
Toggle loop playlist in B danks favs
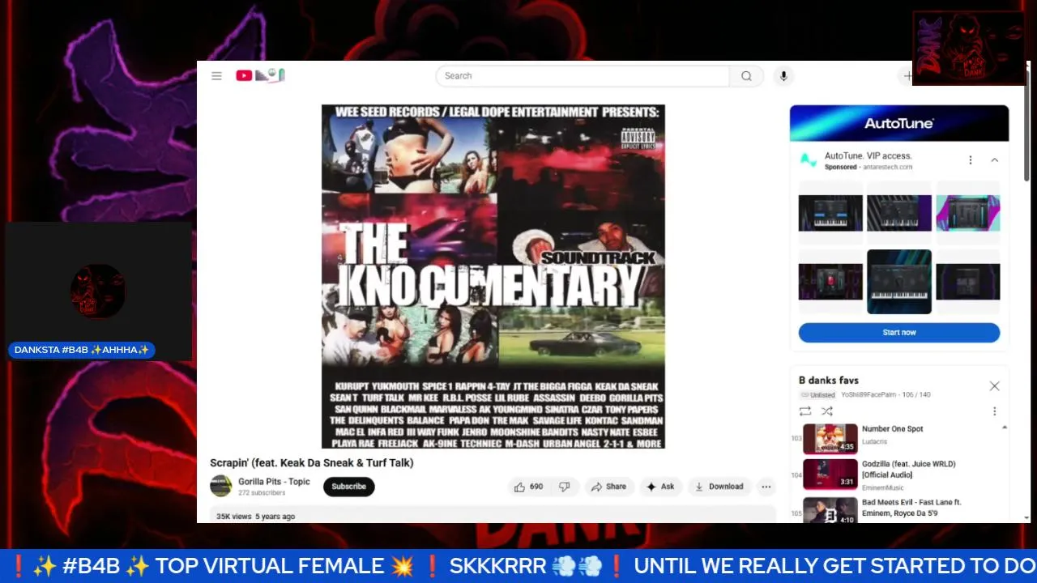click(x=805, y=411)
